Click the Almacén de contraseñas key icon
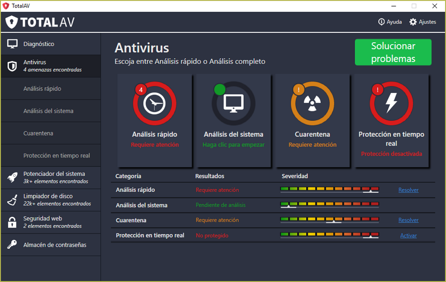Image resolution: width=446 pixels, height=282 pixels. (12, 244)
